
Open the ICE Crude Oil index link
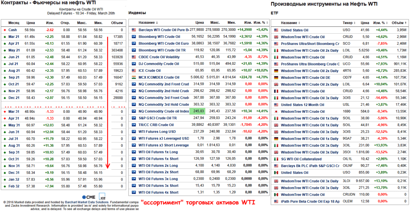pos(150,71)
